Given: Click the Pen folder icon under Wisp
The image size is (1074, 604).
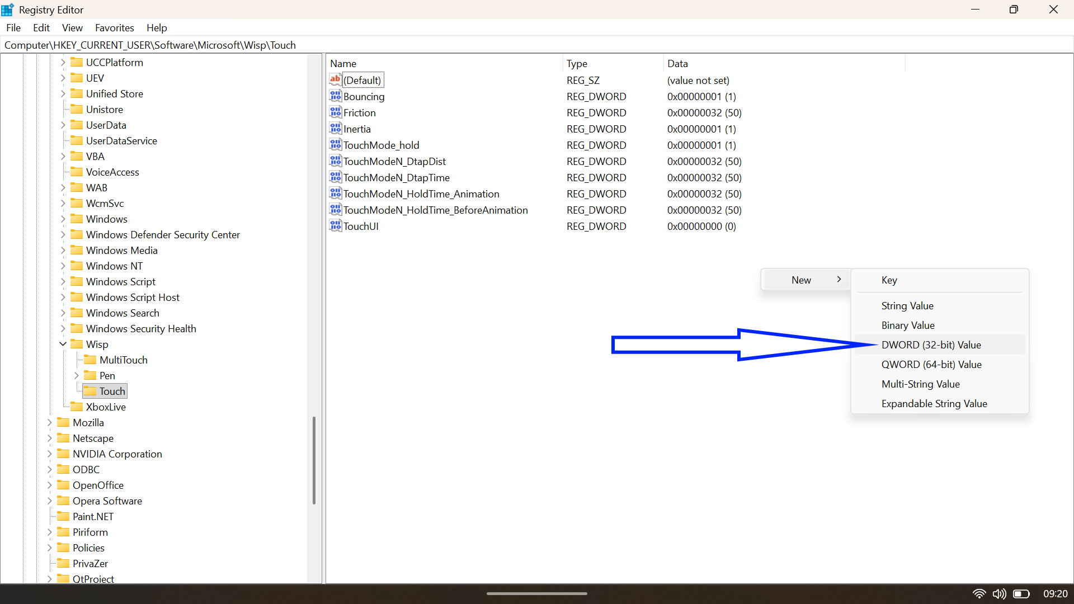Looking at the screenshot, I should click(91, 375).
